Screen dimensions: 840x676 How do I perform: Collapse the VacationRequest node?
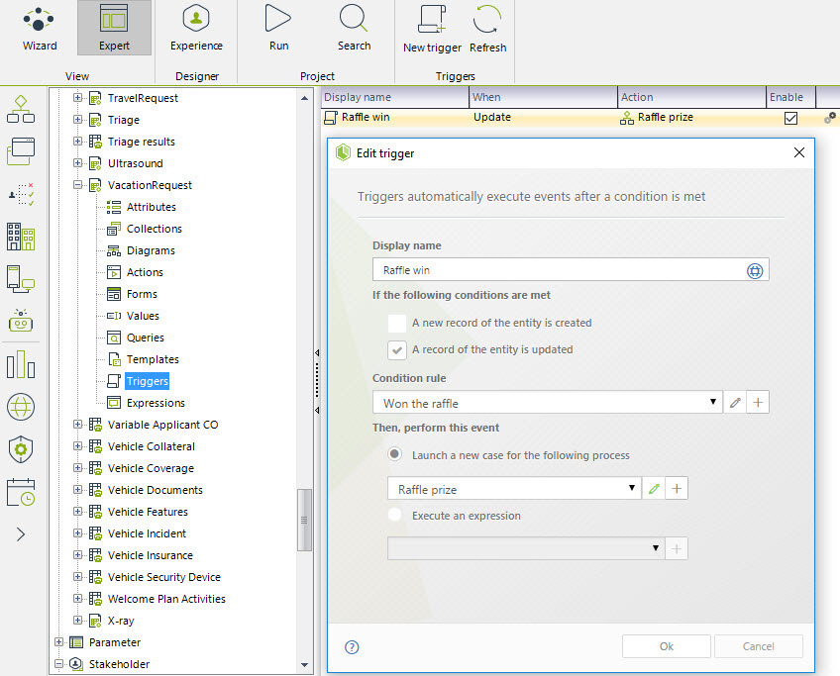pyautogui.click(x=77, y=185)
